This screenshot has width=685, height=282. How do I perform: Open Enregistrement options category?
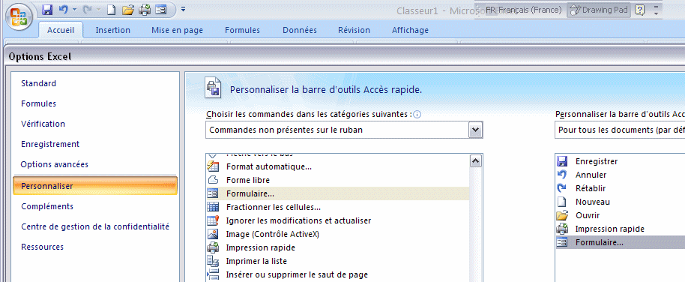(x=50, y=144)
